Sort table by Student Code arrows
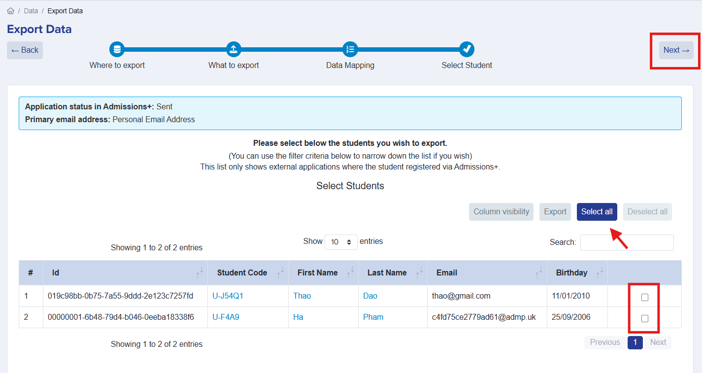 coord(280,272)
